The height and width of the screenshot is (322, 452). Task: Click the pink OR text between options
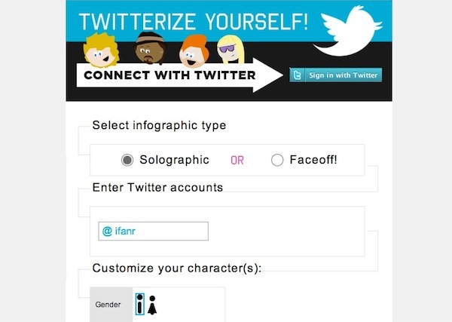237,161
